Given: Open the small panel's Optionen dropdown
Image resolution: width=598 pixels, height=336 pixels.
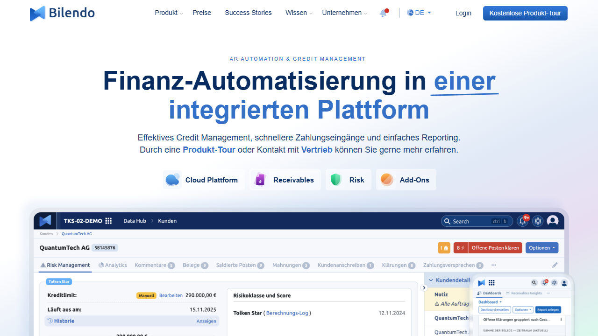Looking at the screenshot, I should click(523, 310).
